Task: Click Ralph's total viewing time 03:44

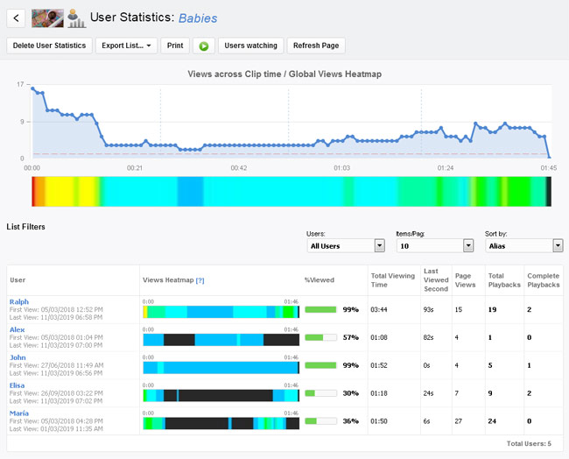Action: tap(379, 310)
